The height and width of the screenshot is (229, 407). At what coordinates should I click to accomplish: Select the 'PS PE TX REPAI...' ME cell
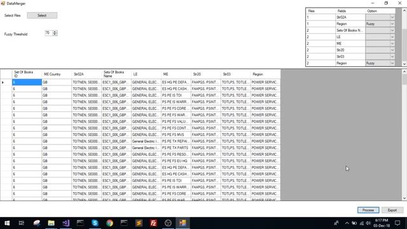pyautogui.click(x=176, y=141)
